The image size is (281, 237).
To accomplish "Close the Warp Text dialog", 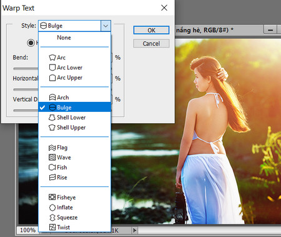I will (164, 8).
